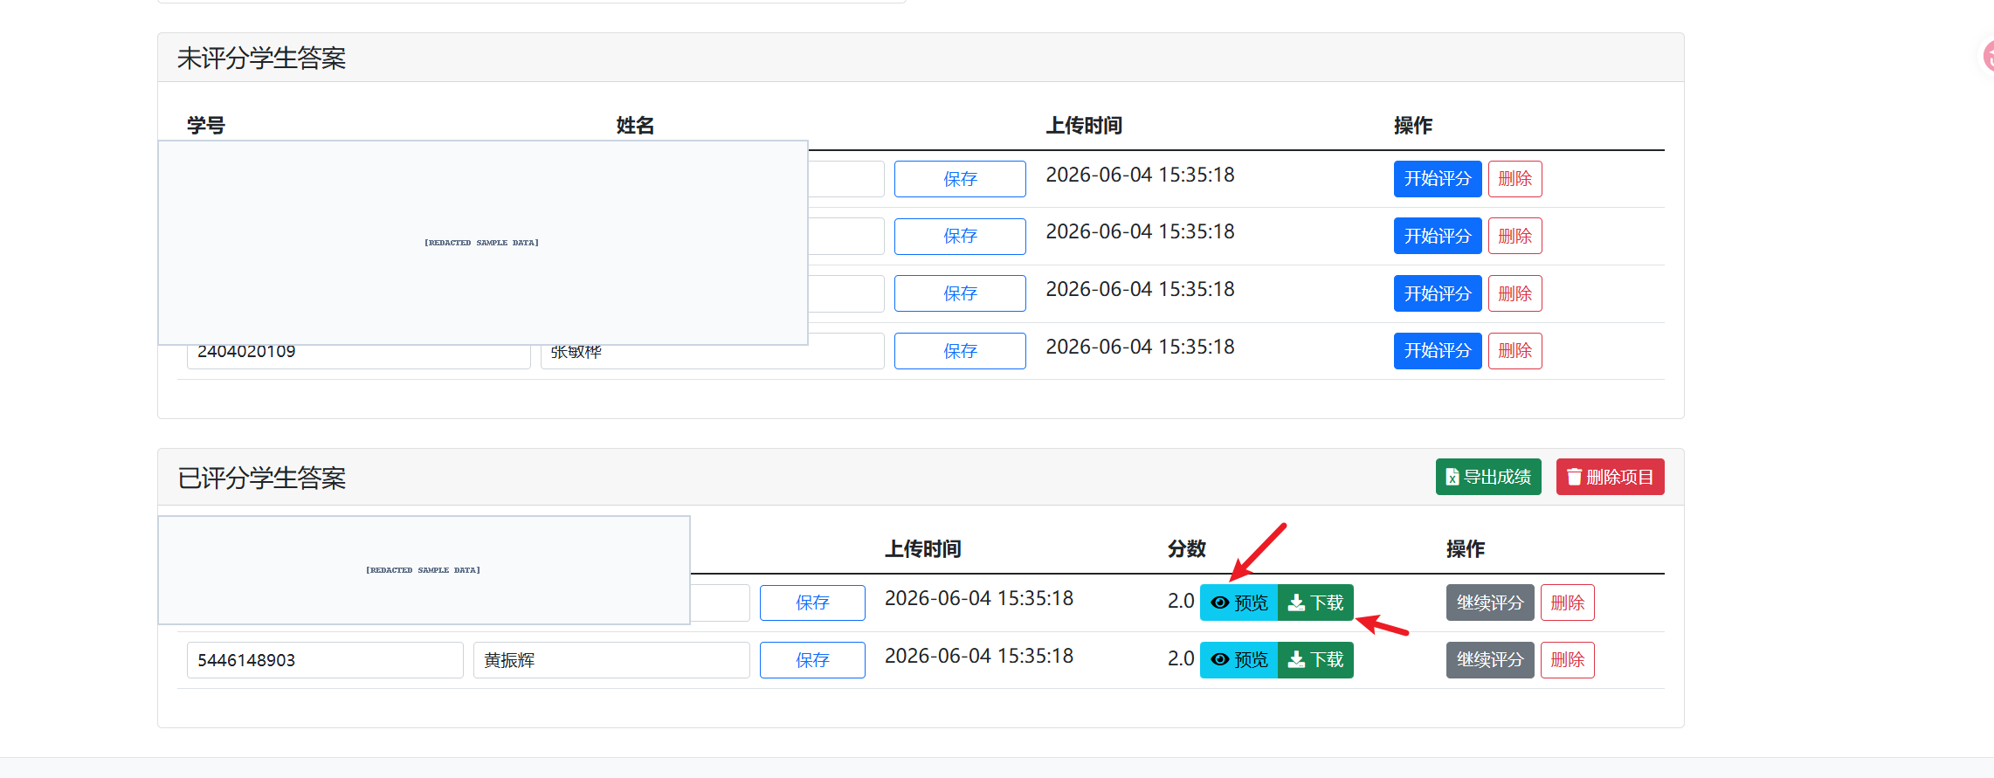
Task: Download 黄振辉's answer via 下载 button
Action: point(1315,660)
